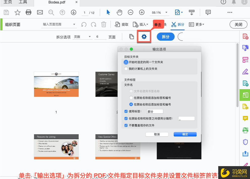This screenshot has height=179, width=250.
Task: Open split output options via the gear icon
Action: pos(144,36)
